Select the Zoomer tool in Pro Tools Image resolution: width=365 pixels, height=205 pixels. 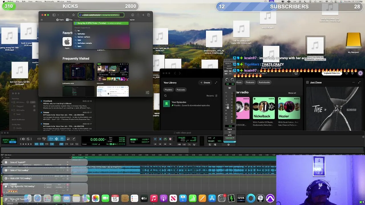(x=44, y=139)
